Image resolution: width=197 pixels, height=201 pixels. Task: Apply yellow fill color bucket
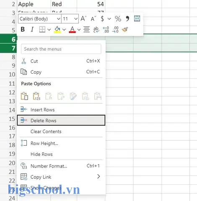click(x=57, y=30)
